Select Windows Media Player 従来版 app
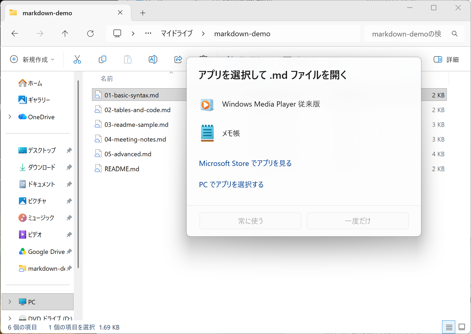The image size is (471, 334). [x=304, y=104]
